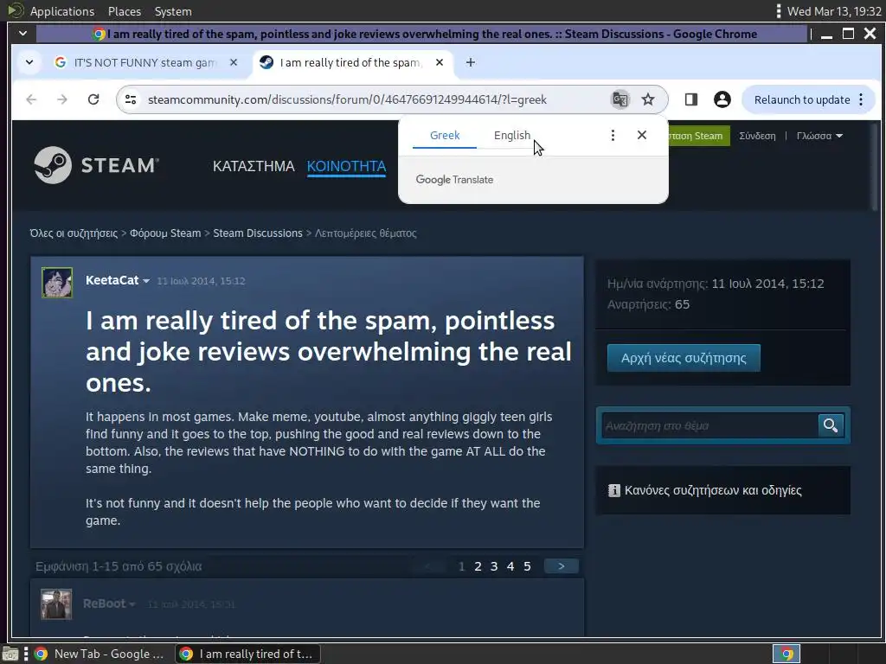Viewport: 886px width, 664px height.
Task: Open a new tab with plus button
Action: 470,62
